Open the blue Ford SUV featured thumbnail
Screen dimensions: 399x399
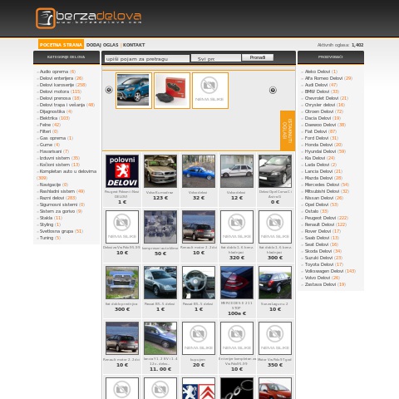pyautogui.click(x=134, y=91)
